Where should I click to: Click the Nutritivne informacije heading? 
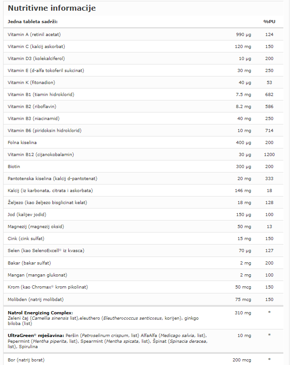pyautogui.click(x=51, y=8)
